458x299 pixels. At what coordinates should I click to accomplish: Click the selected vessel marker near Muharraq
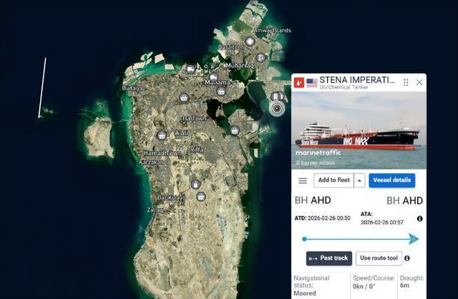point(277,108)
